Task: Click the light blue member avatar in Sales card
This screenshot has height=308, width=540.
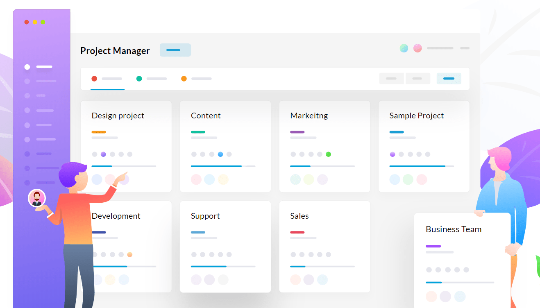Action: coord(322,280)
